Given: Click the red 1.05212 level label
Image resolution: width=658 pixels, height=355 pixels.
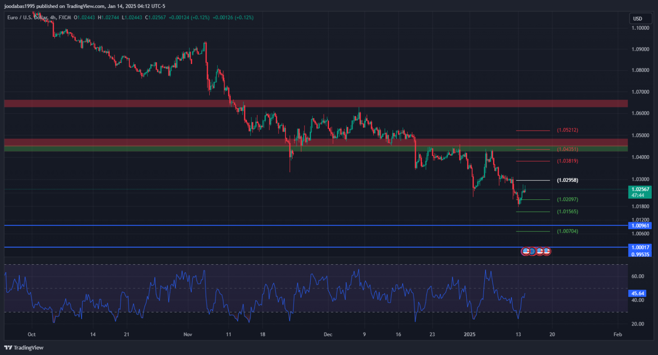Looking at the screenshot, I should pyautogui.click(x=567, y=130).
